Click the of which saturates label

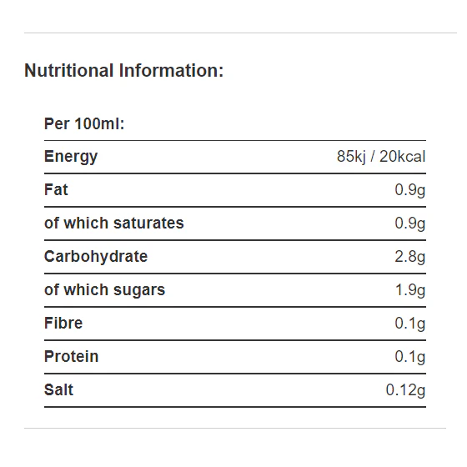point(114,223)
